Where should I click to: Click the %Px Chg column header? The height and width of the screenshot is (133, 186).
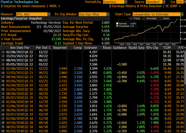(152, 48)
